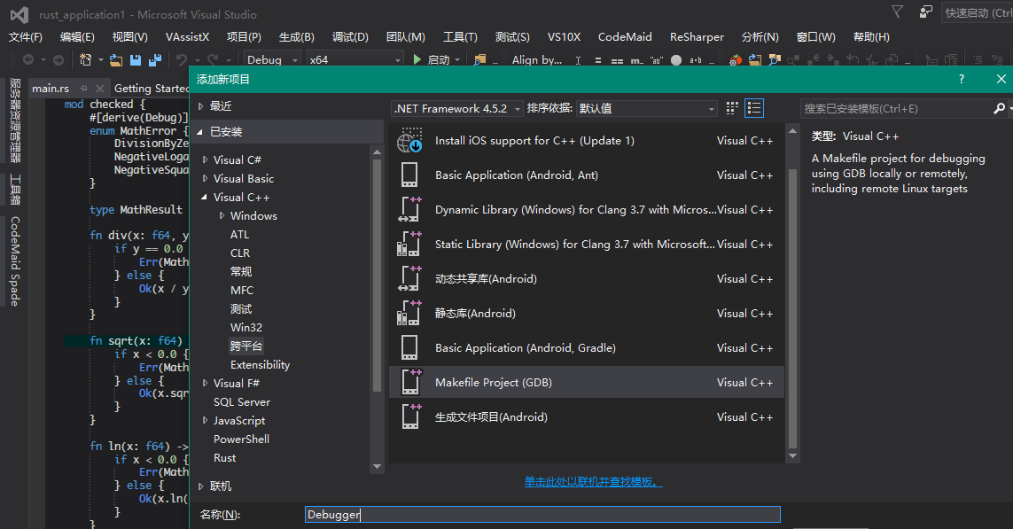Screen dimensions: 1013x529
Task: Select the Rust category in tree
Action: pos(225,458)
